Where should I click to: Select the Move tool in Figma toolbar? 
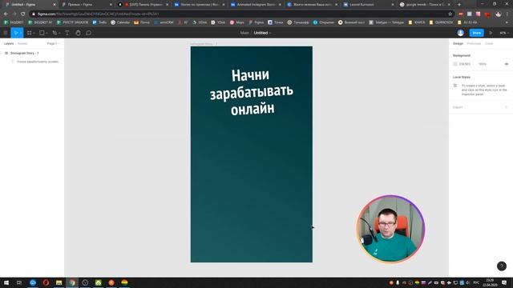[15, 33]
